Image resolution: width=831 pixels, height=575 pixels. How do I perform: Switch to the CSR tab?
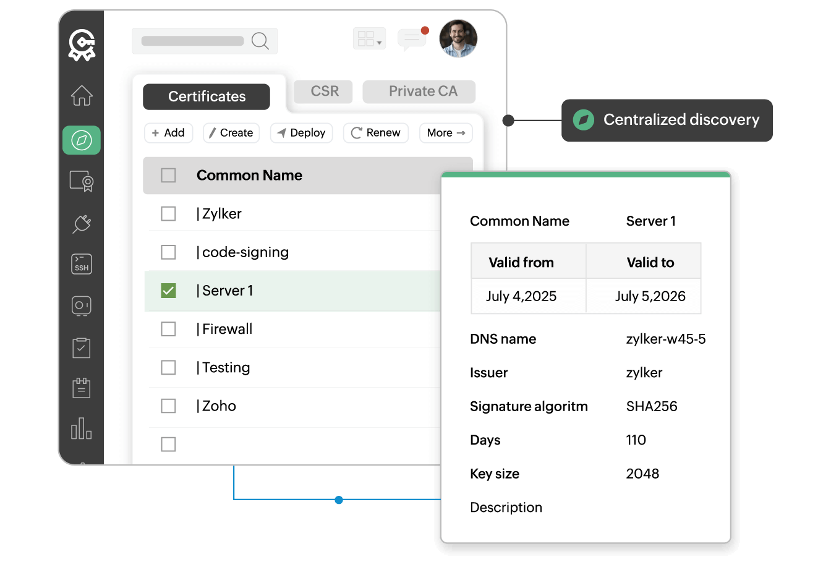(x=324, y=92)
